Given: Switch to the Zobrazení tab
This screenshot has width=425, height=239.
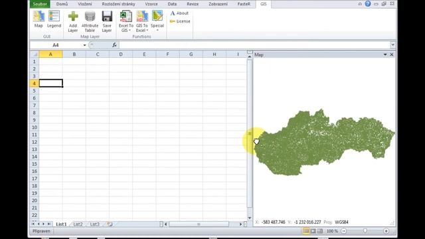Looking at the screenshot, I should [218, 4].
